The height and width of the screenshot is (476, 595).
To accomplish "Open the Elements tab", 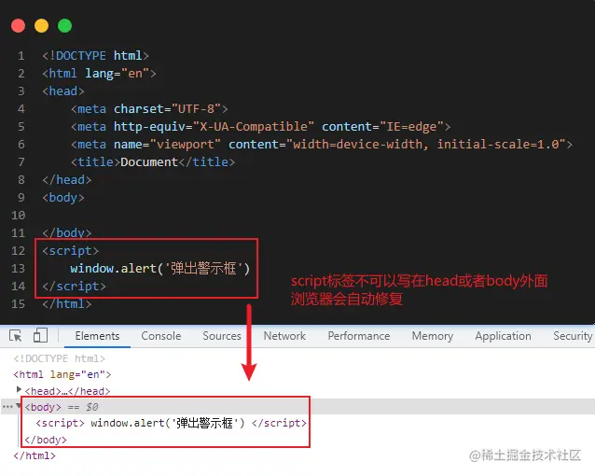I will tap(97, 336).
